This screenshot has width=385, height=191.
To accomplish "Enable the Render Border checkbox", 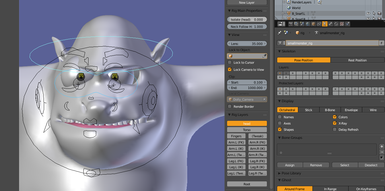I will click(230, 107).
